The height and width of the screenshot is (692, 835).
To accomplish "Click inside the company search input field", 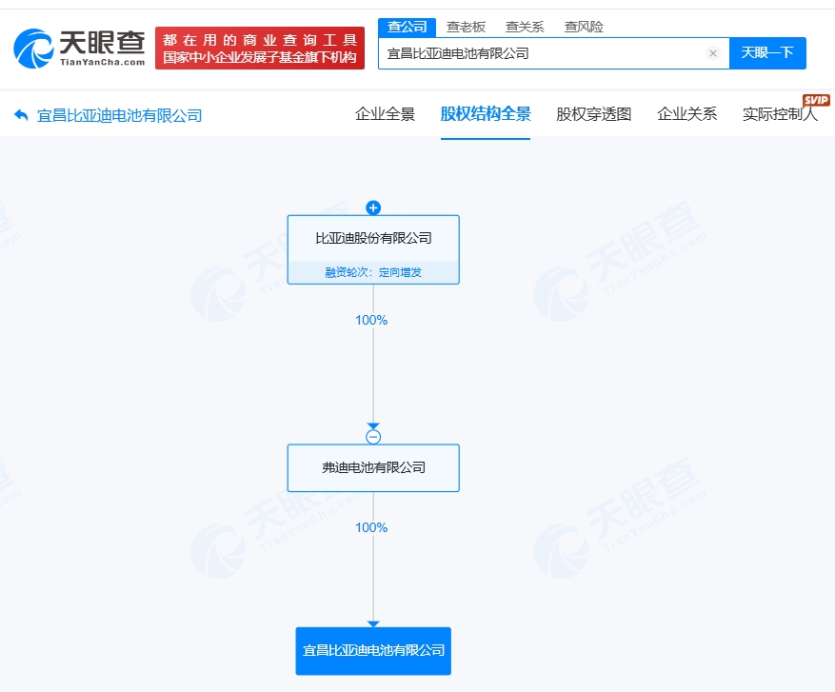I will point(533,53).
